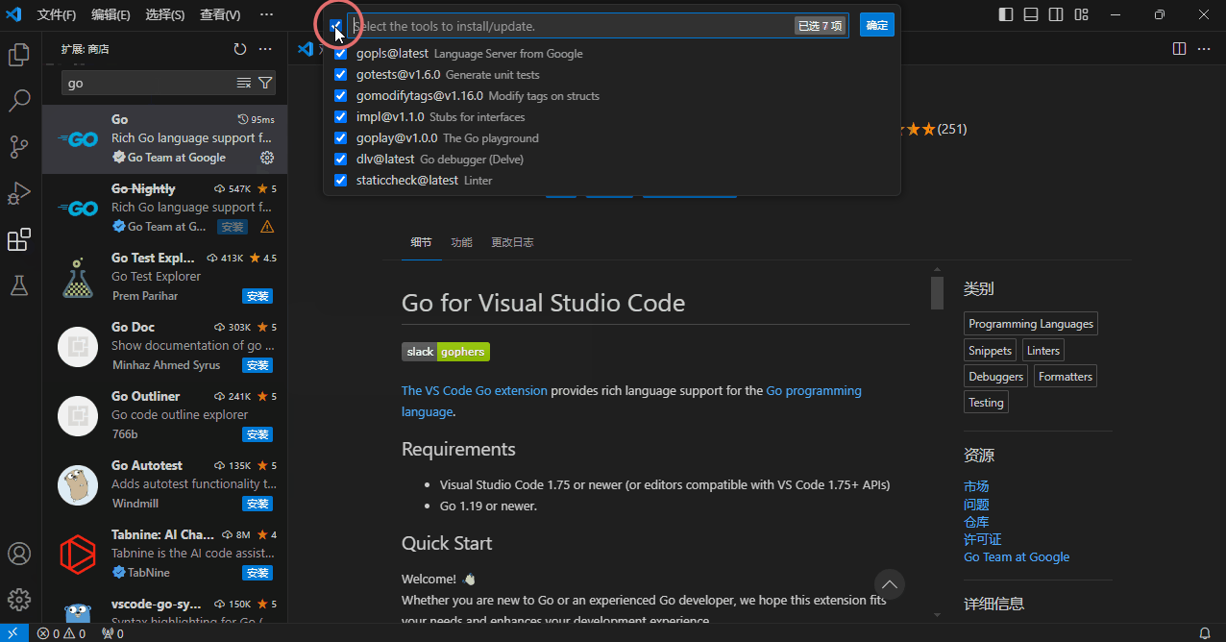Click the Accounts icon in activity bar
The image size is (1226, 642).
19,555
